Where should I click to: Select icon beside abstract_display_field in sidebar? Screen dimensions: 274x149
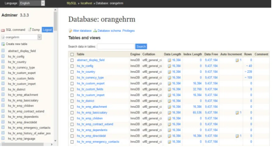pos(3,51)
